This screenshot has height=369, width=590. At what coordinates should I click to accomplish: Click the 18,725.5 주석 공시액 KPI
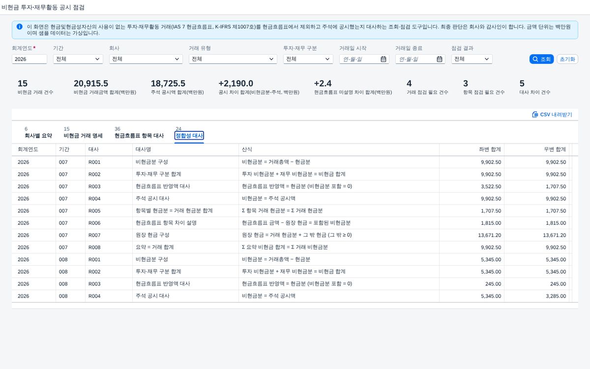tap(177, 87)
